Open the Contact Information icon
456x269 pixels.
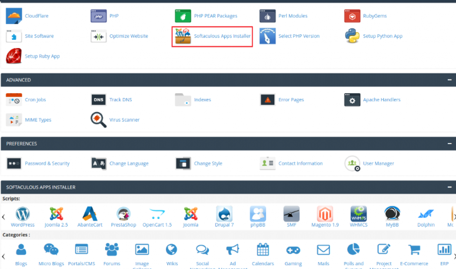click(267, 163)
